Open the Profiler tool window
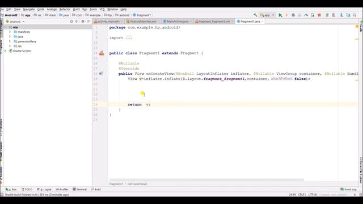363x204 pixels. [x=62, y=189]
